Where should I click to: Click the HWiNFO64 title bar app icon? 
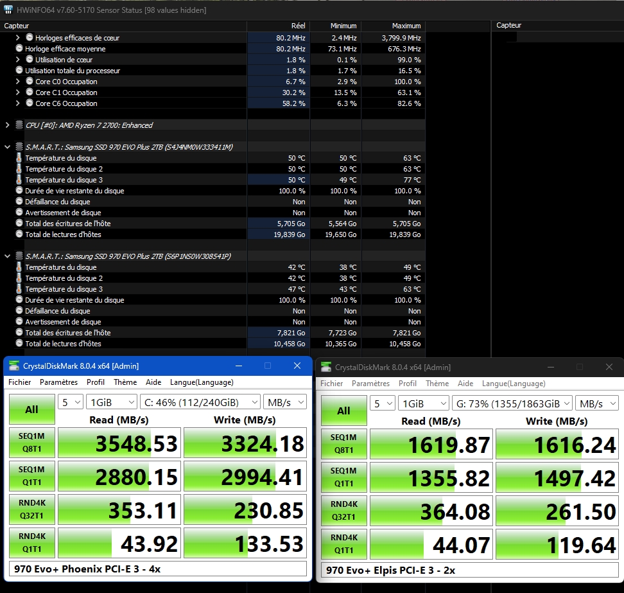click(x=8, y=10)
